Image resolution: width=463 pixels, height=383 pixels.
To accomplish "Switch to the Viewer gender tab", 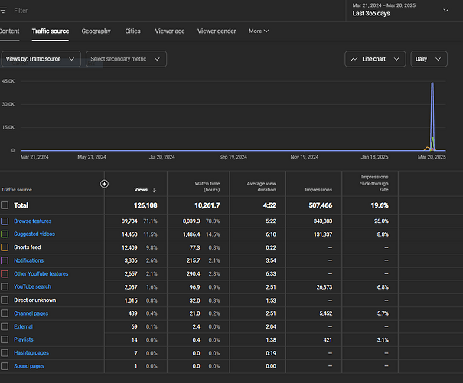I will [x=217, y=31].
